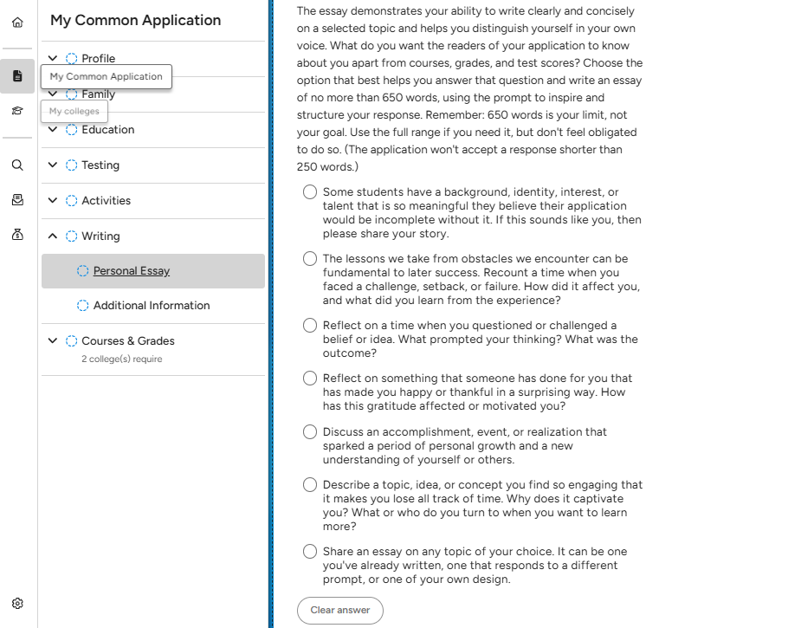This screenshot has width=788, height=628.
Task: Select the obstacles and setbacks essay prompt
Action: pos(310,259)
